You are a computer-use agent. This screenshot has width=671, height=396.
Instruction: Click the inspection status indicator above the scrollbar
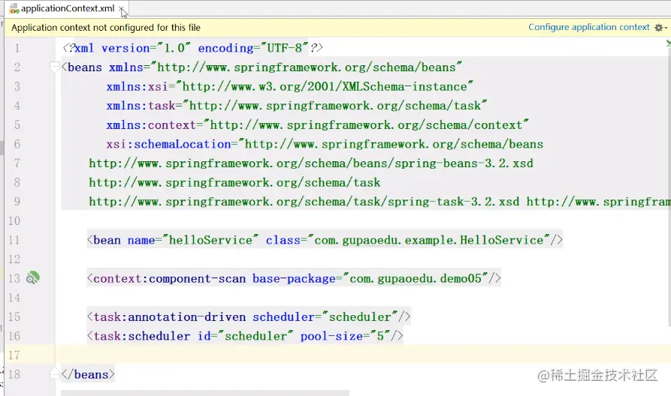[668, 43]
